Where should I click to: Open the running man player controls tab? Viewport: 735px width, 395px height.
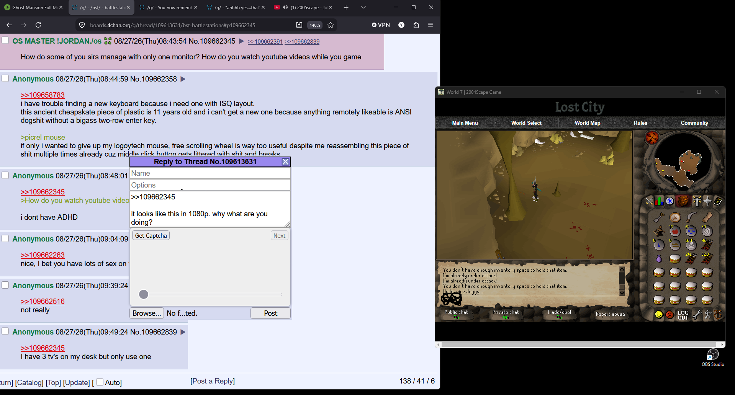[x=707, y=315]
